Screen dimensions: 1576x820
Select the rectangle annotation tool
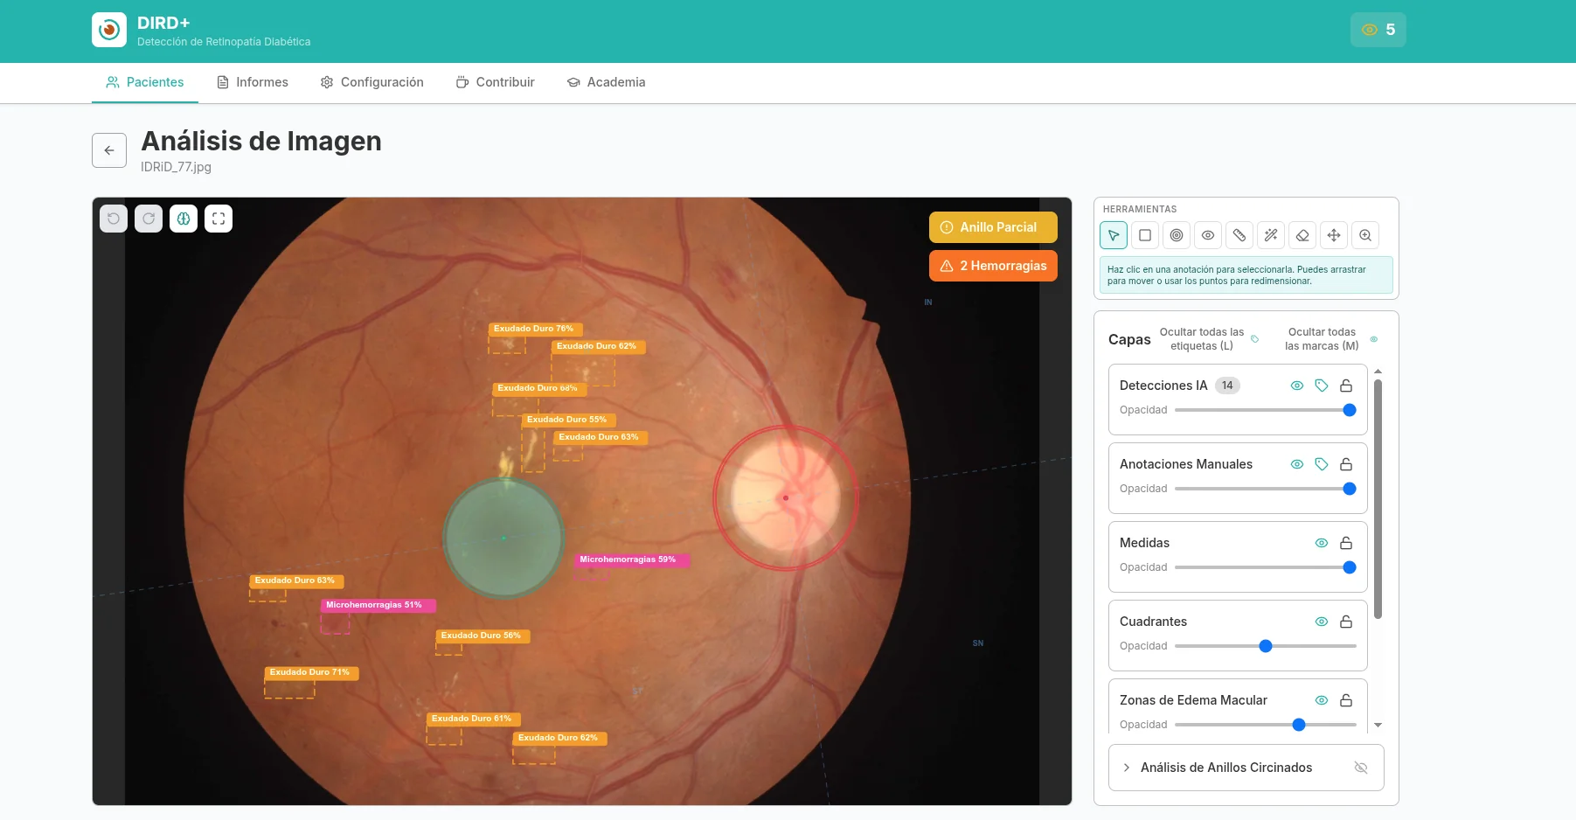[x=1145, y=235]
